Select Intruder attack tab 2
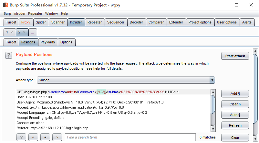259x143 pixels. click(x=19, y=32)
